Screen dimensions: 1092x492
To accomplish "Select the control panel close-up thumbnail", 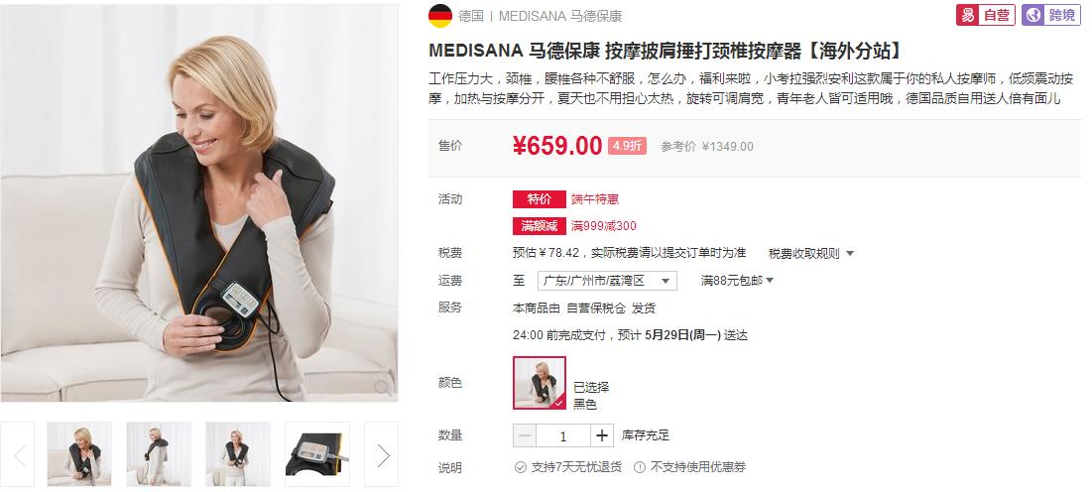I will [316, 454].
